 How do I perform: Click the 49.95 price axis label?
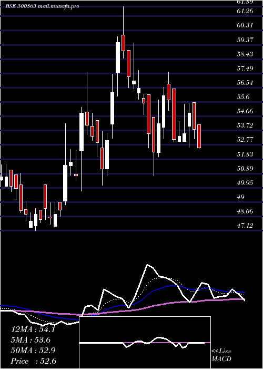[245, 182]
